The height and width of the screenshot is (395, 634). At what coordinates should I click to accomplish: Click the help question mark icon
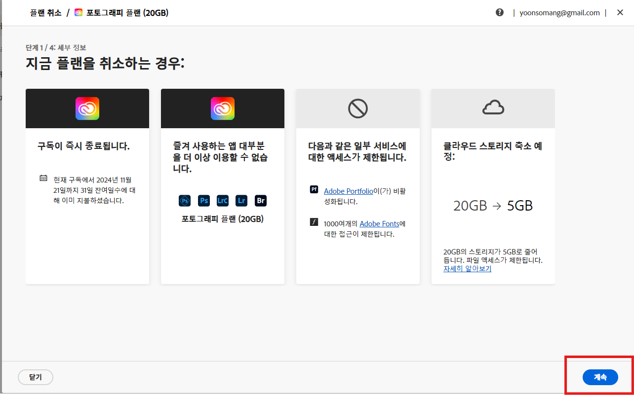click(x=500, y=13)
